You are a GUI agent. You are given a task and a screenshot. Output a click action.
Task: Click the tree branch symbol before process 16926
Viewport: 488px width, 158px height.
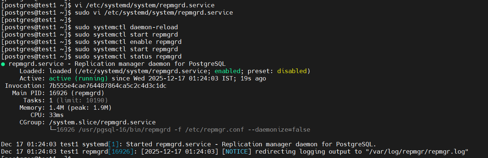53,129
